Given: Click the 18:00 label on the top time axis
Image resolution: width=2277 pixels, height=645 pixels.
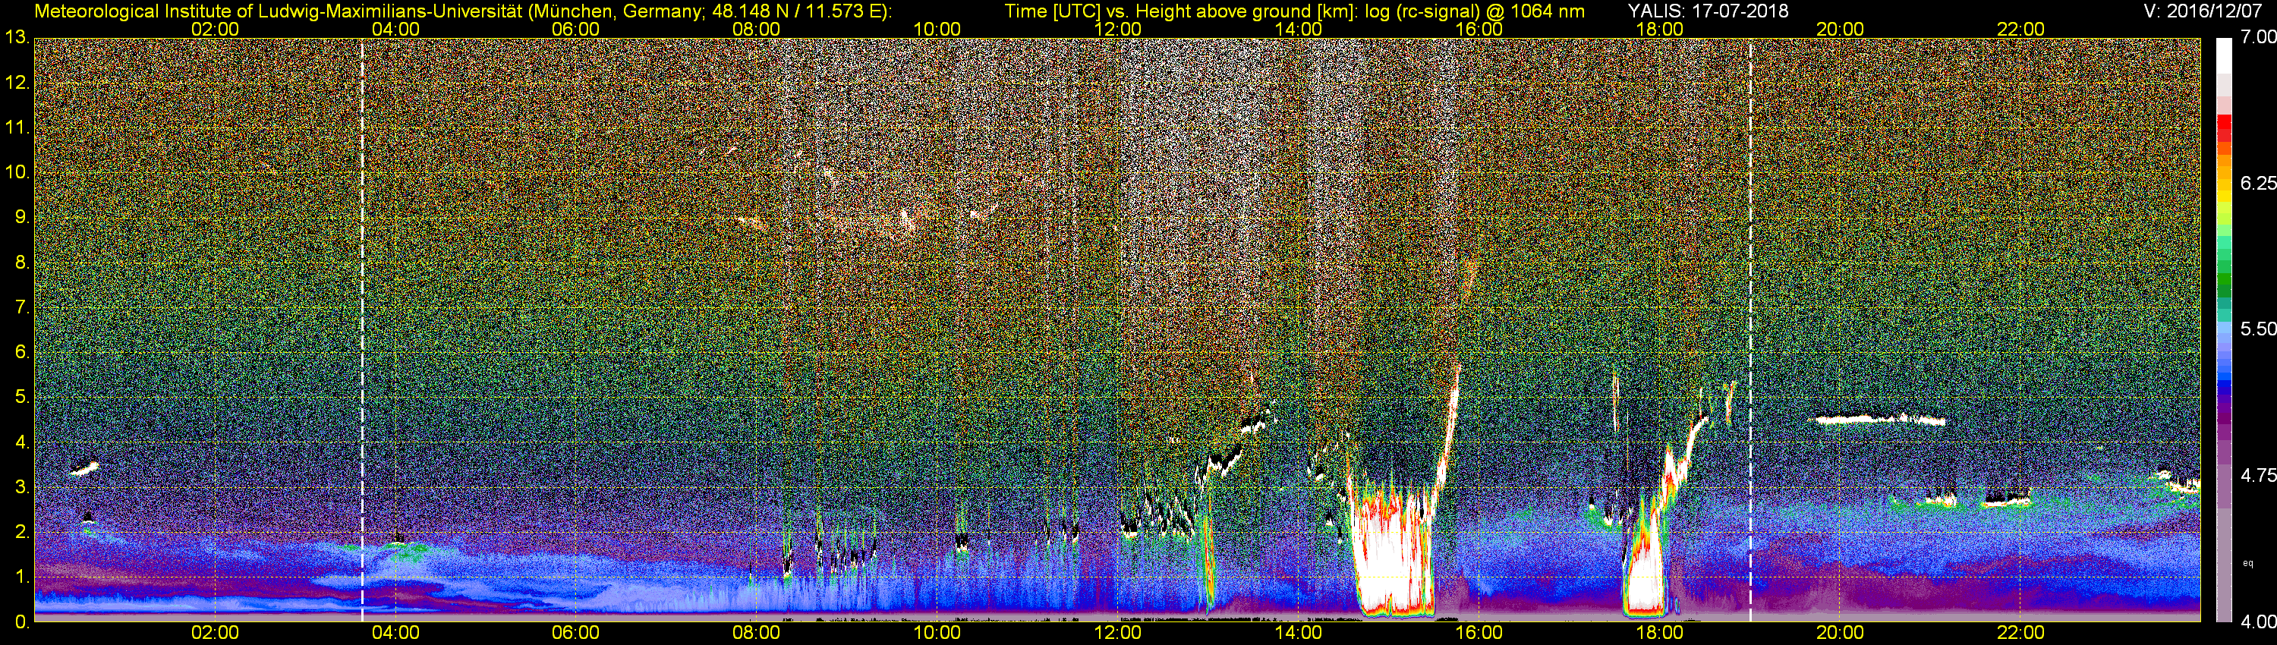Looking at the screenshot, I should pyautogui.click(x=1659, y=29).
